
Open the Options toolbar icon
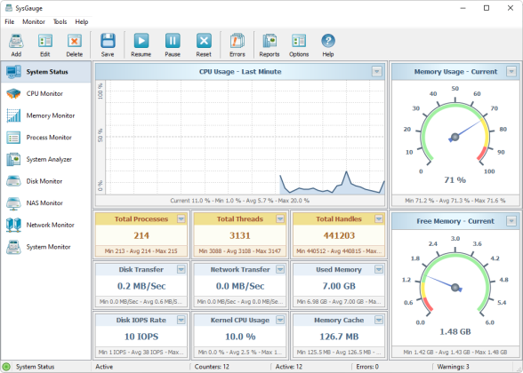(299, 41)
